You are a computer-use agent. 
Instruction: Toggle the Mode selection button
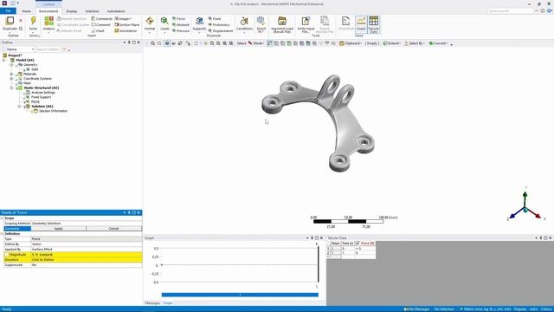[256, 43]
